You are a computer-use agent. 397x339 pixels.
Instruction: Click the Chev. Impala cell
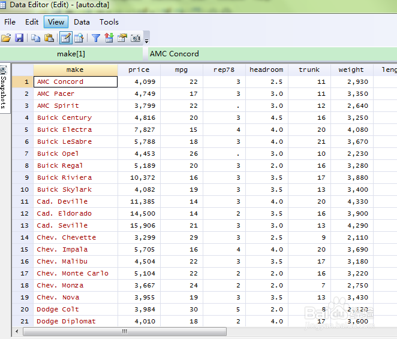click(76, 250)
